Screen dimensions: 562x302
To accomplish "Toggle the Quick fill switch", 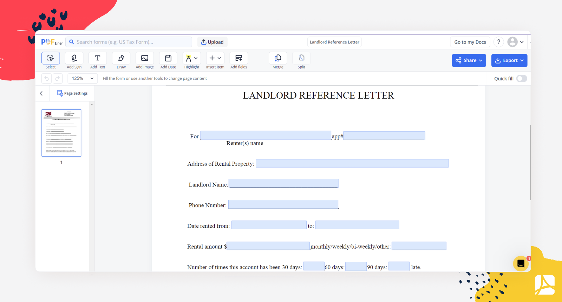I will point(521,79).
